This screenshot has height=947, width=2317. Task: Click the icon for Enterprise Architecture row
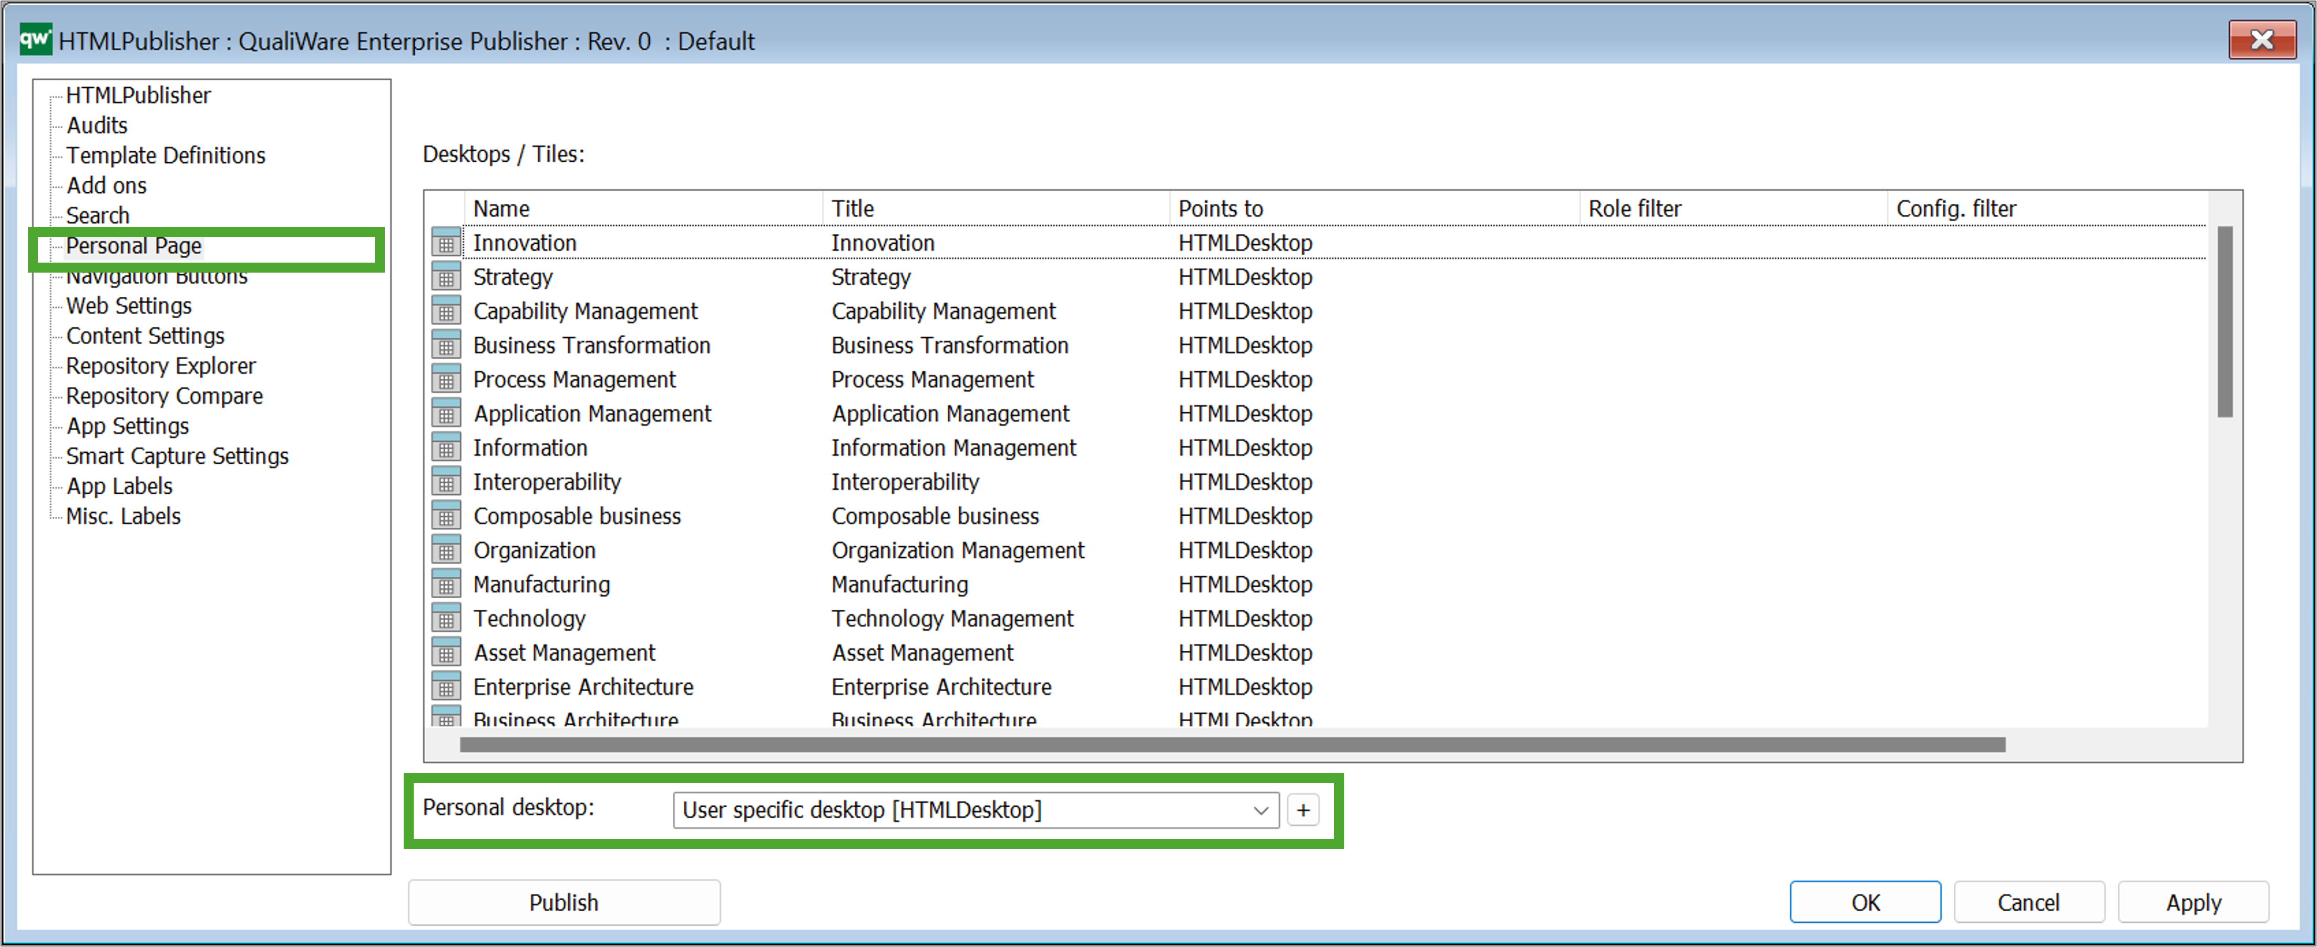click(x=446, y=686)
